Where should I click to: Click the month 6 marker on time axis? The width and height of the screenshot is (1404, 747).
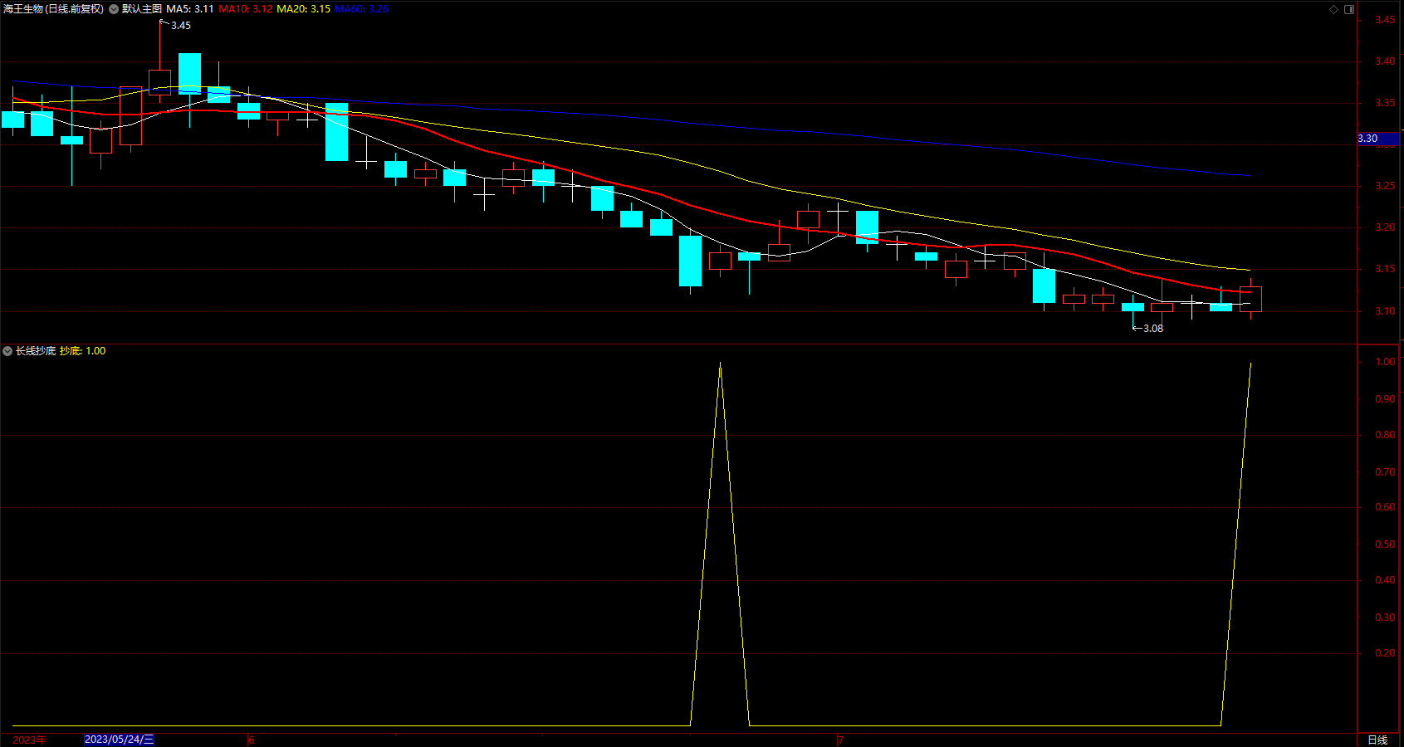click(x=251, y=740)
